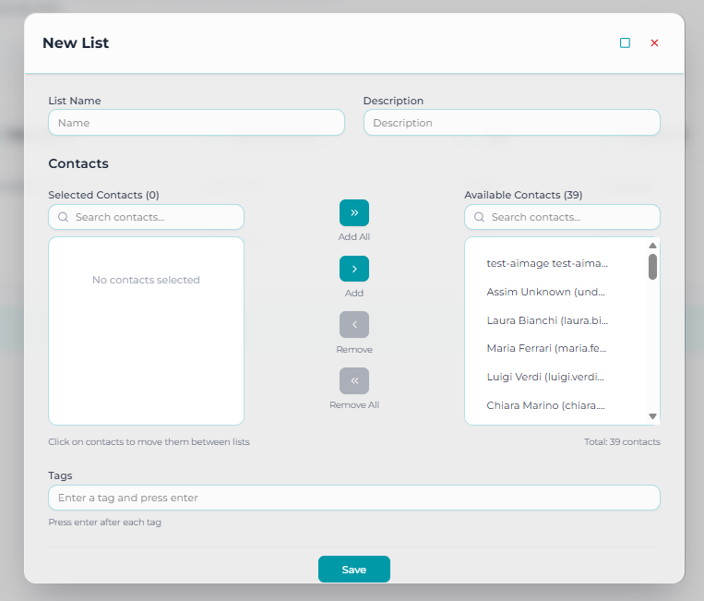Select Chiara Marino from available contacts
Screen dimensions: 704x601
click(547, 405)
